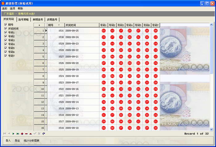Click the 号码3 ball in row 1528

point(121,50)
